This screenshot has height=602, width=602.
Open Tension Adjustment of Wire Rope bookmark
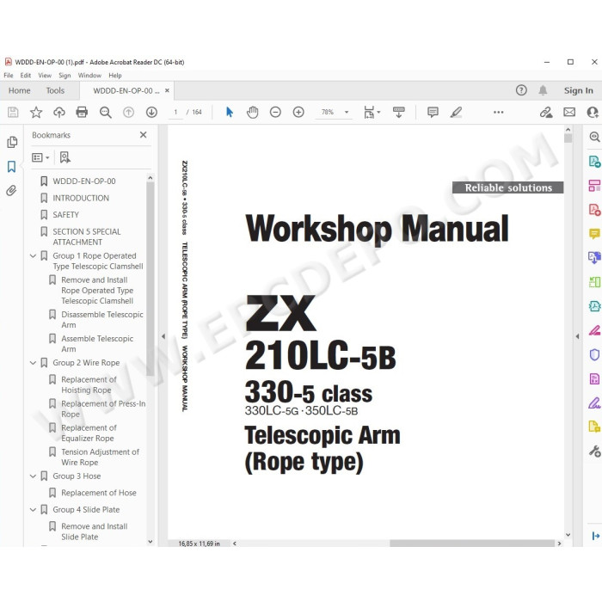point(100,457)
